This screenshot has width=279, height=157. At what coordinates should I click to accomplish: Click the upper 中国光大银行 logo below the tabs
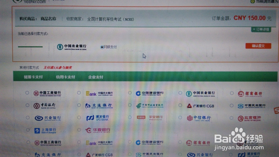99,93
